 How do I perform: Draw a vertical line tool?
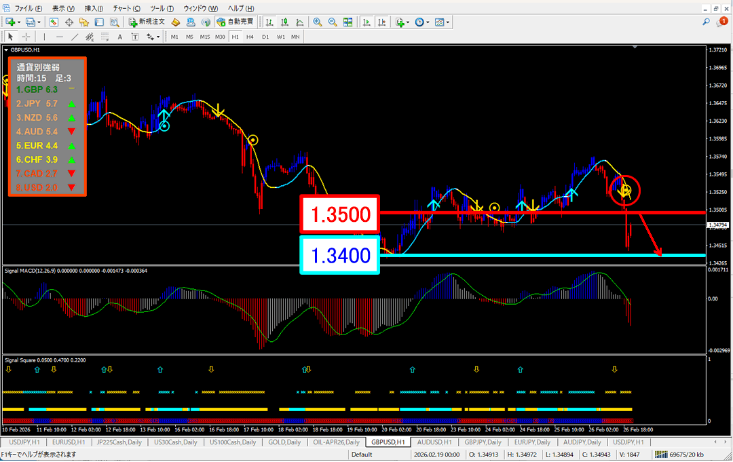point(44,37)
